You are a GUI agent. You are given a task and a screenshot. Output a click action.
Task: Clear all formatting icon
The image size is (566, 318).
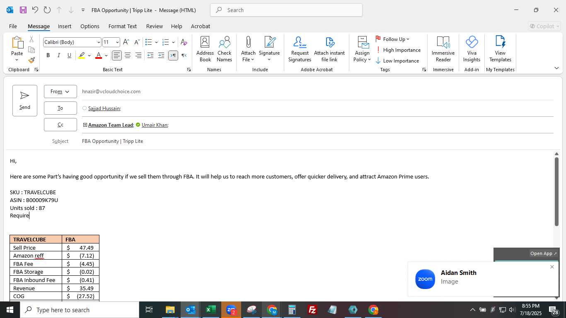point(184,42)
